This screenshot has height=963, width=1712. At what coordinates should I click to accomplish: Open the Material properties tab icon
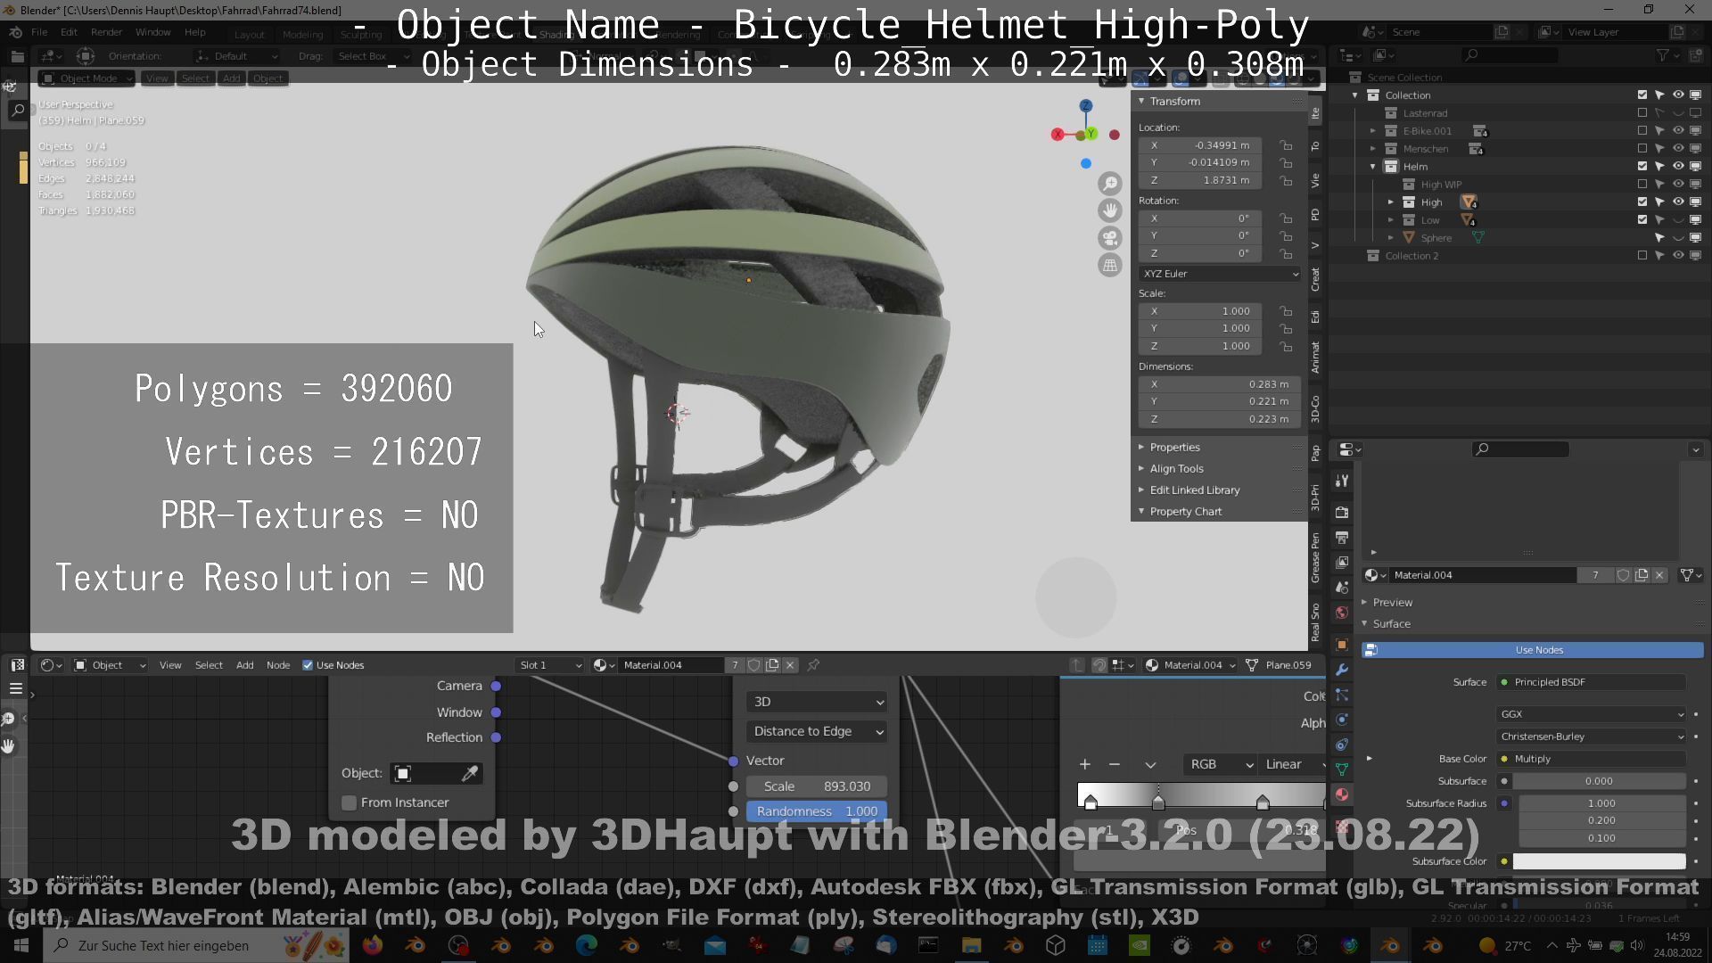click(1342, 794)
